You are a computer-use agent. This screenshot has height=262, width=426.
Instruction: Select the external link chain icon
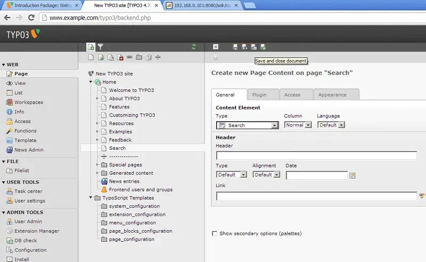pyautogui.click(x=129, y=57)
